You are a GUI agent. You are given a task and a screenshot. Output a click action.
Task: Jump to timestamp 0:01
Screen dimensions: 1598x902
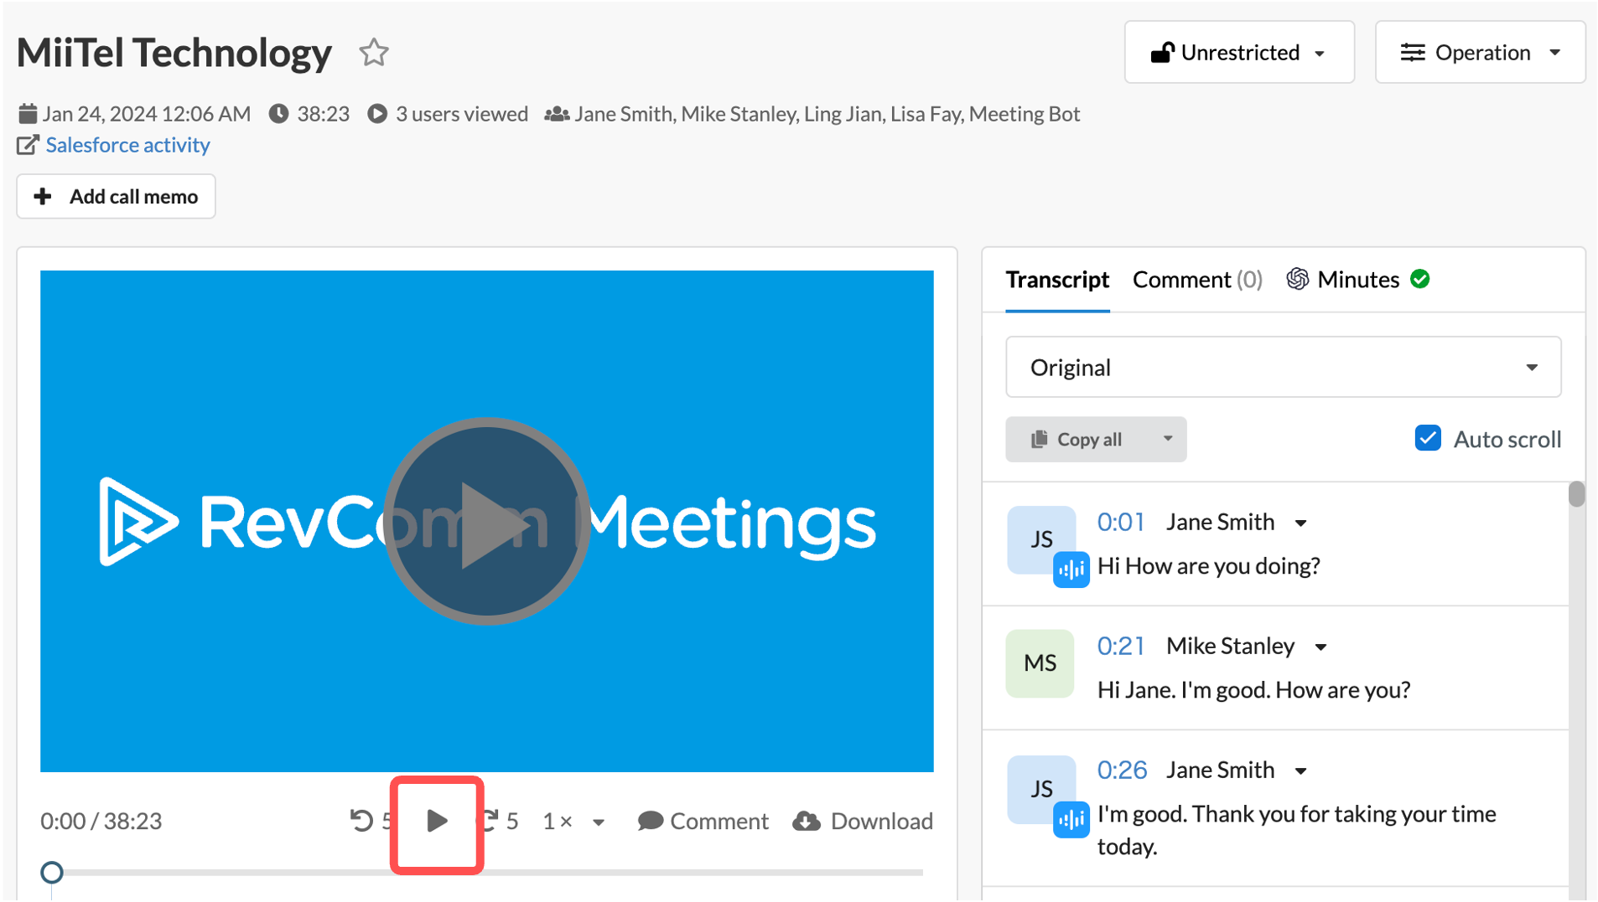tap(1121, 523)
